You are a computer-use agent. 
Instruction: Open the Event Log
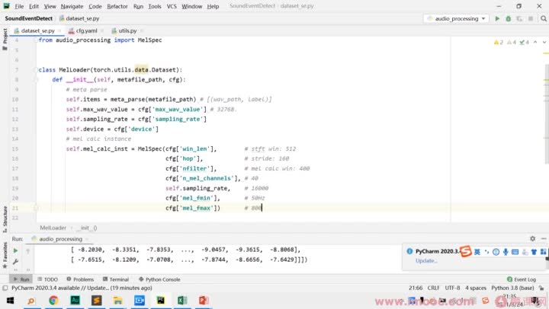[522, 279]
